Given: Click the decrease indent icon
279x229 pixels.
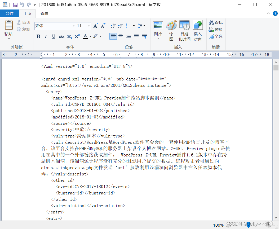Looking at the screenshot, I should pyautogui.click(x=113, y=26).
